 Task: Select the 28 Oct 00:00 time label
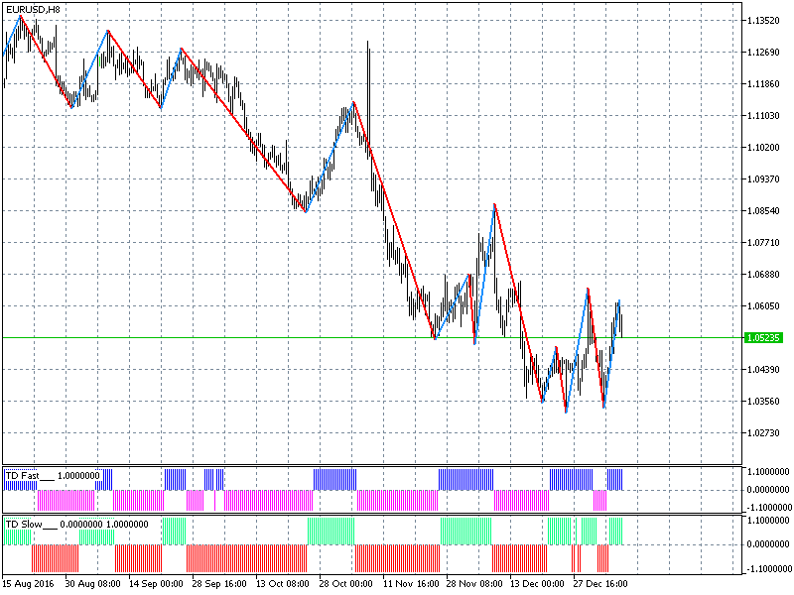345,584
